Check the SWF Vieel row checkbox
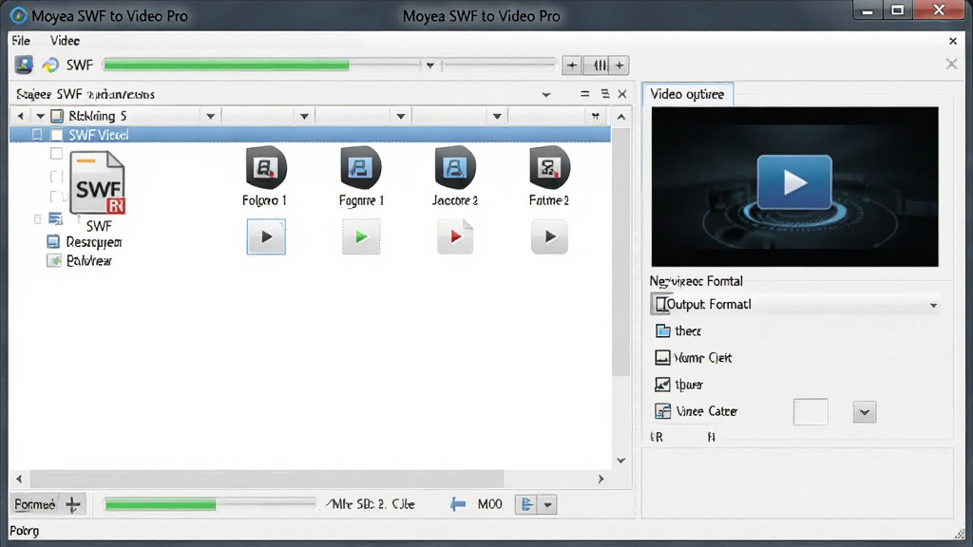973x547 pixels. [x=56, y=135]
